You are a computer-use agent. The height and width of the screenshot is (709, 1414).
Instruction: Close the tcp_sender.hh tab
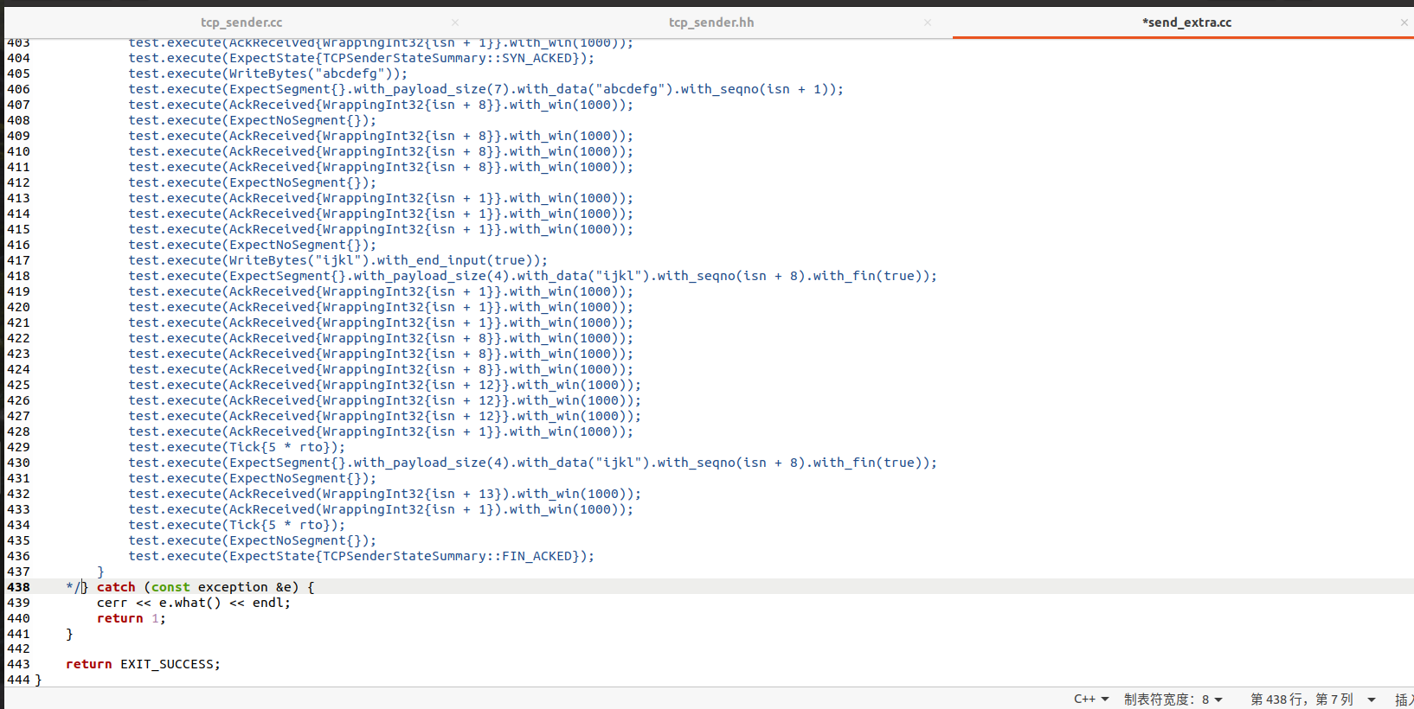[928, 22]
